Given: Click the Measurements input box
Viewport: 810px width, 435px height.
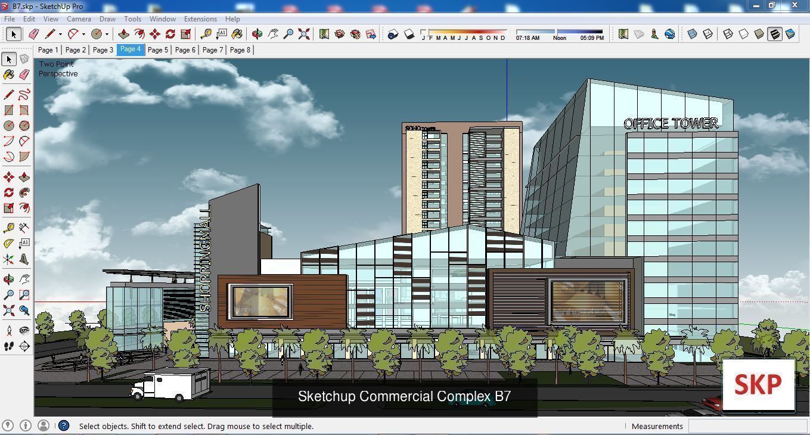Looking at the screenshot, I should click(x=747, y=426).
